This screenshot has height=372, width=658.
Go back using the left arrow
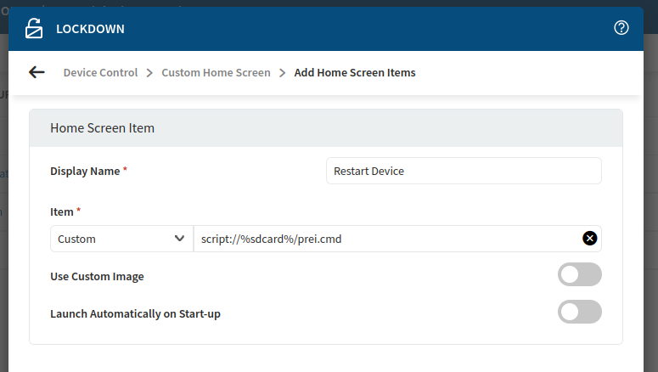(37, 72)
